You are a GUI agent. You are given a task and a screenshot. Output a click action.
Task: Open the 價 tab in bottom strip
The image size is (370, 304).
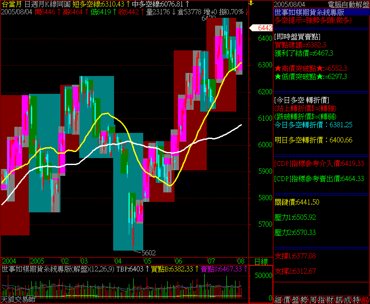tap(287, 300)
